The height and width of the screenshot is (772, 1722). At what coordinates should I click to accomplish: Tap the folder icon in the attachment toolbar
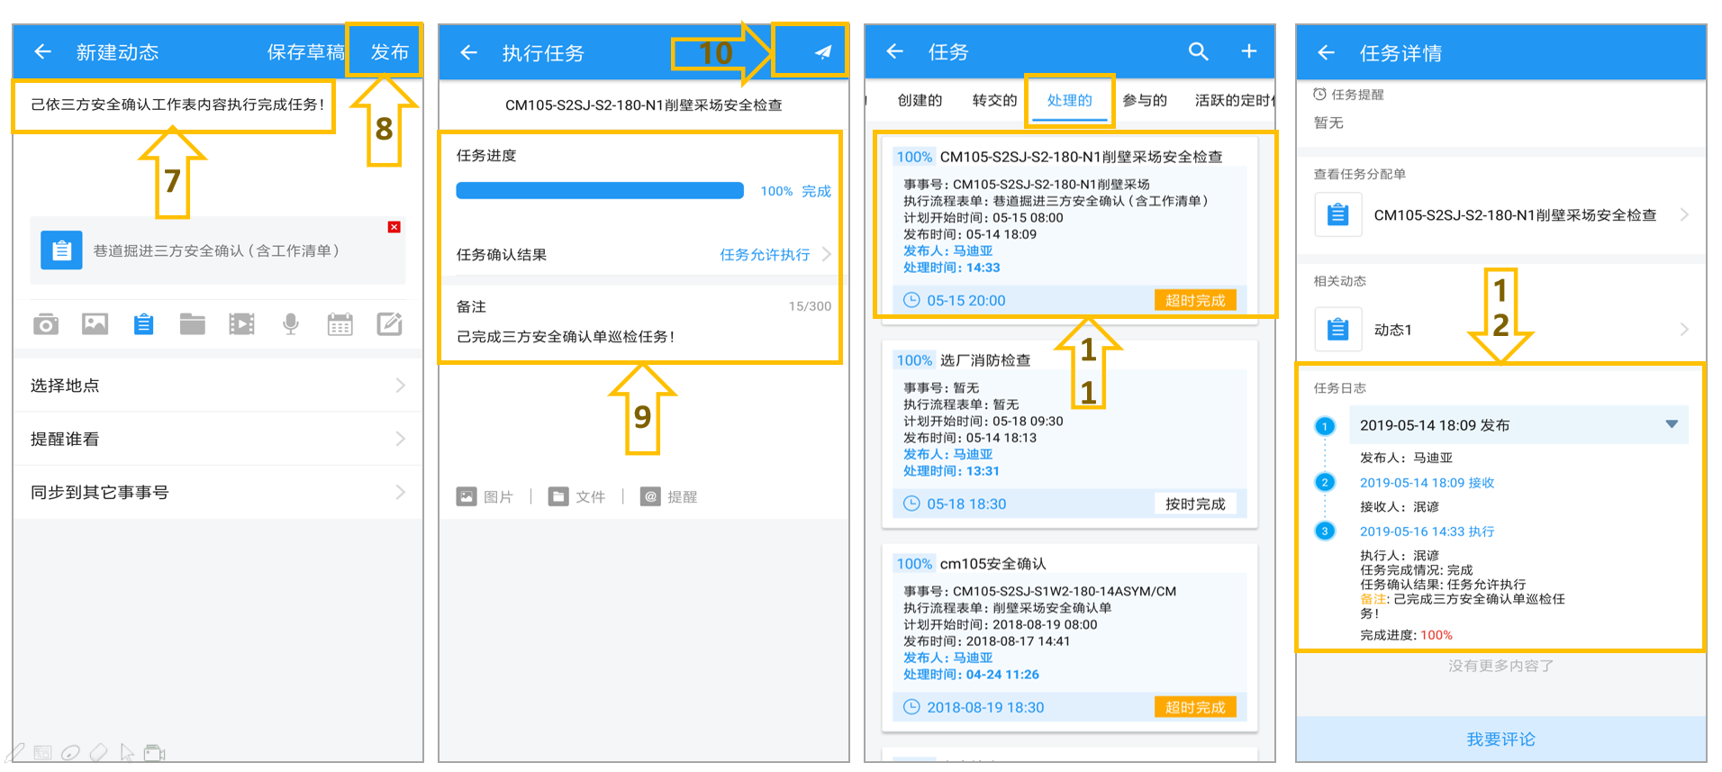[192, 324]
